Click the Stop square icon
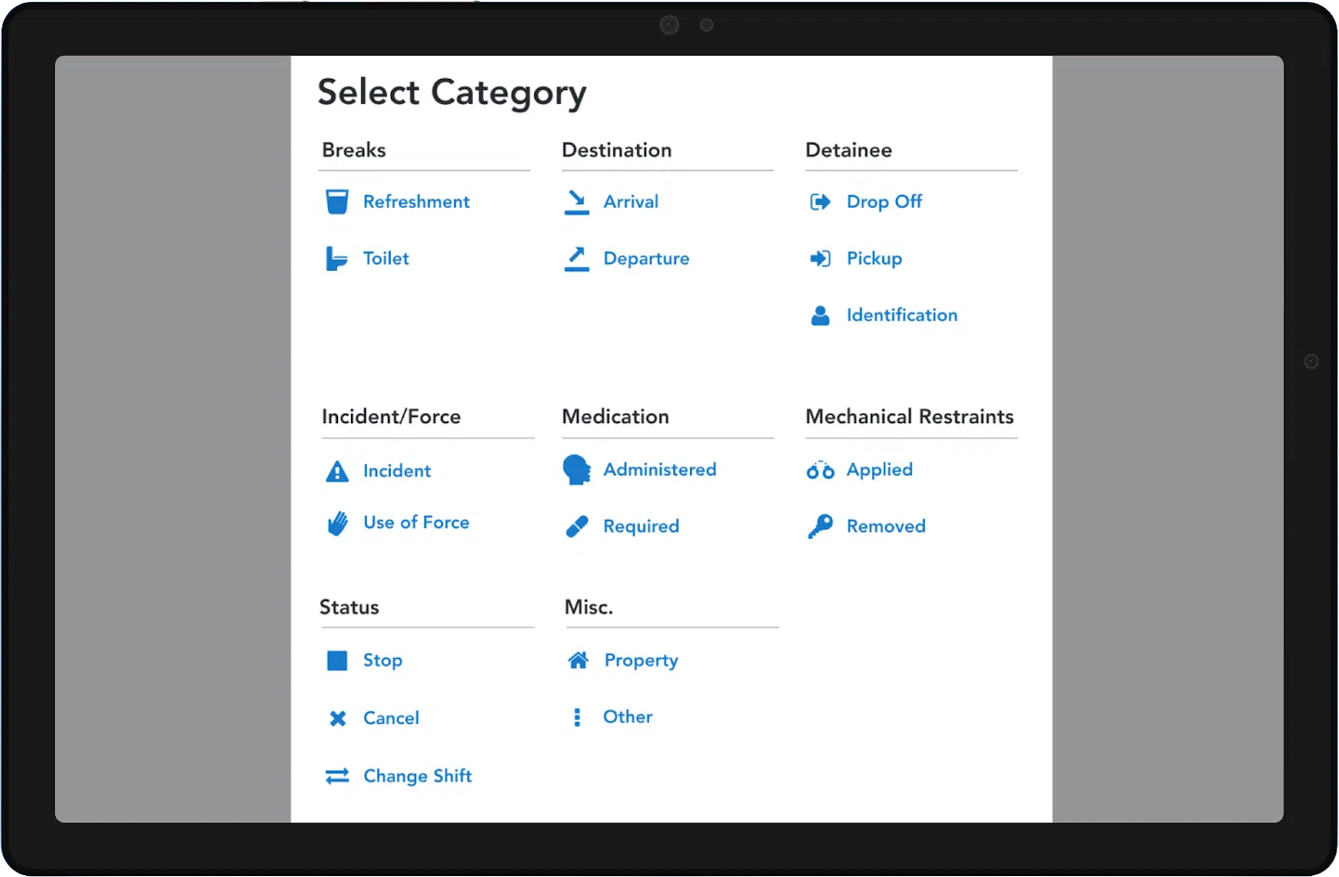The width and height of the screenshot is (1339, 877). point(337,661)
